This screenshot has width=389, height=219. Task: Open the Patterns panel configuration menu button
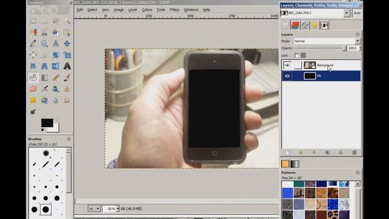point(357,173)
